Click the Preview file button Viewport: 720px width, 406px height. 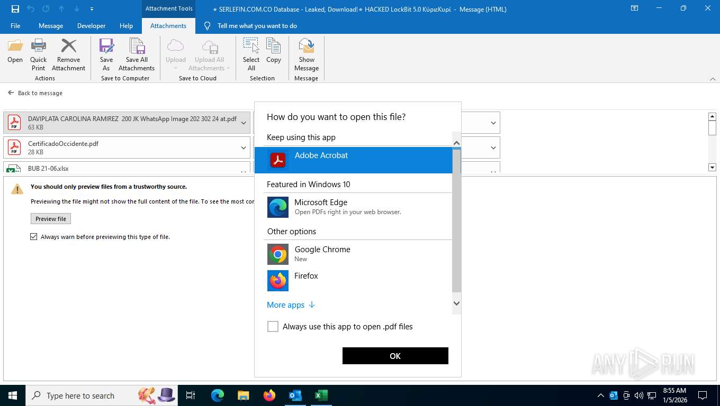[x=51, y=219]
